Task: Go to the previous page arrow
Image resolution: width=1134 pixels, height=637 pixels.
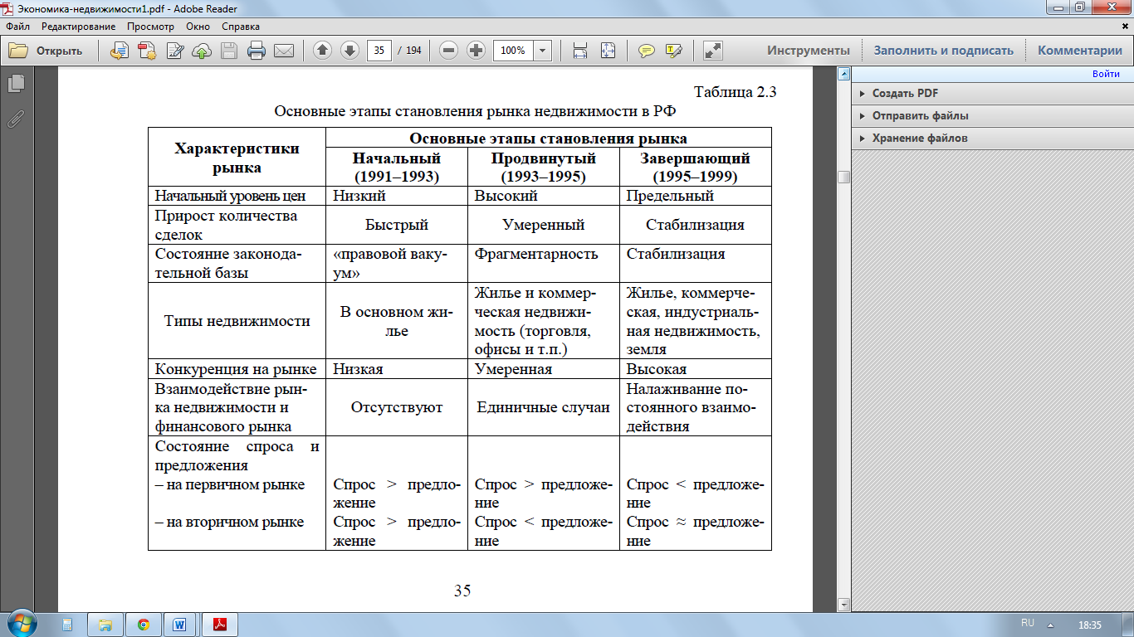Action: coord(322,51)
